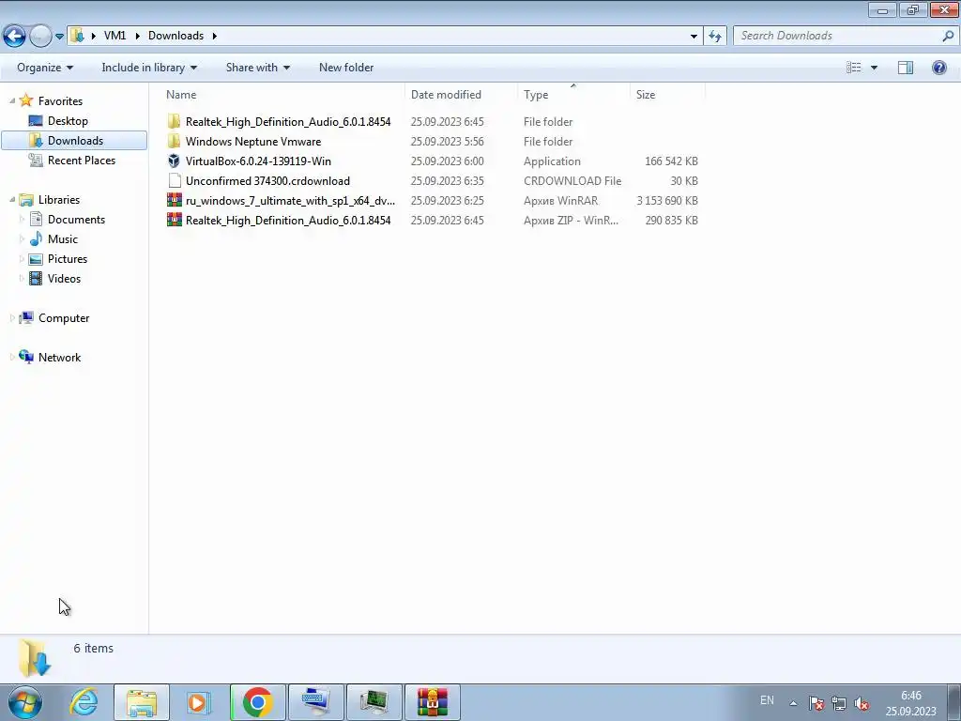Select Computer in navigation pane

[64, 318]
